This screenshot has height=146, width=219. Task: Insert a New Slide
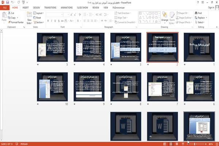click(x=29, y=18)
